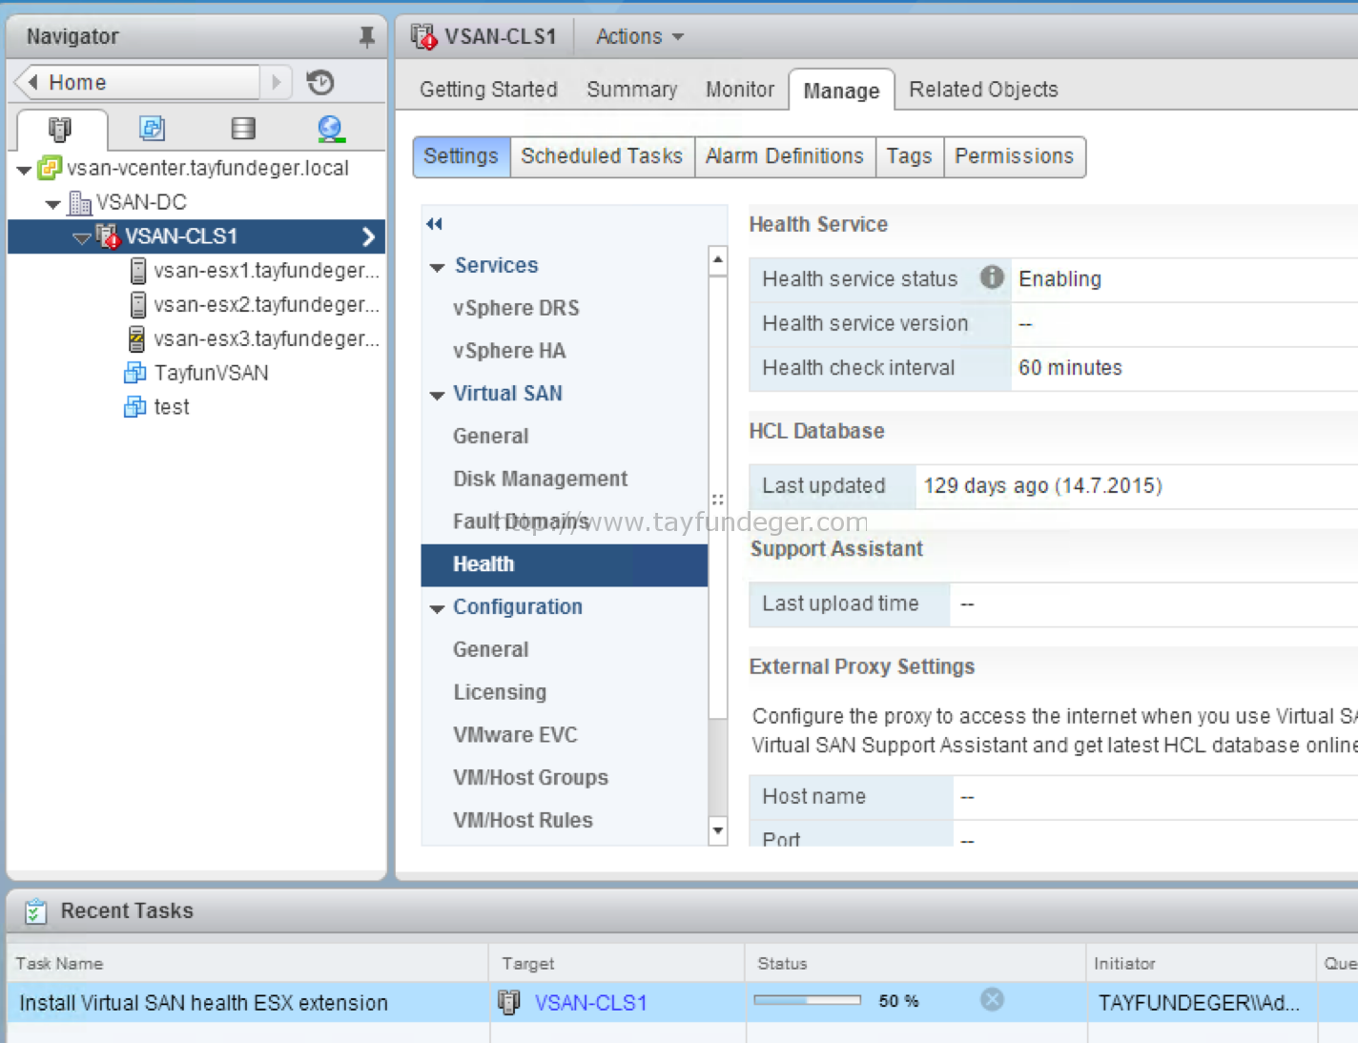Image resolution: width=1358 pixels, height=1043 pixels.
Task: Open the Summary tab
Action: point(631,90)
